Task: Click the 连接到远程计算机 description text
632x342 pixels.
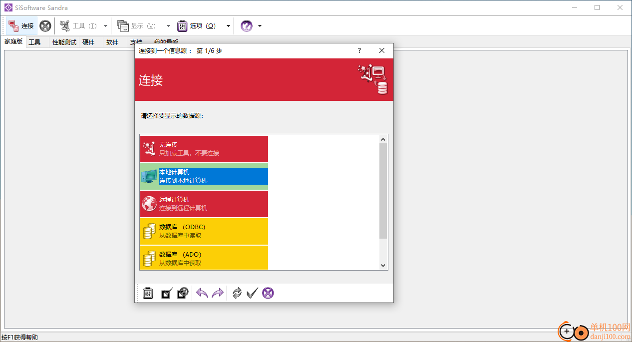Action: 183,208
